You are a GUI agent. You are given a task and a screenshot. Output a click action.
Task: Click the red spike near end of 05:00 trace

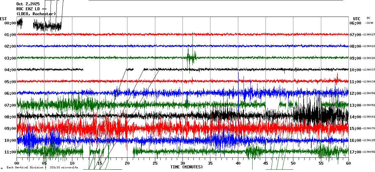(337, 80)
